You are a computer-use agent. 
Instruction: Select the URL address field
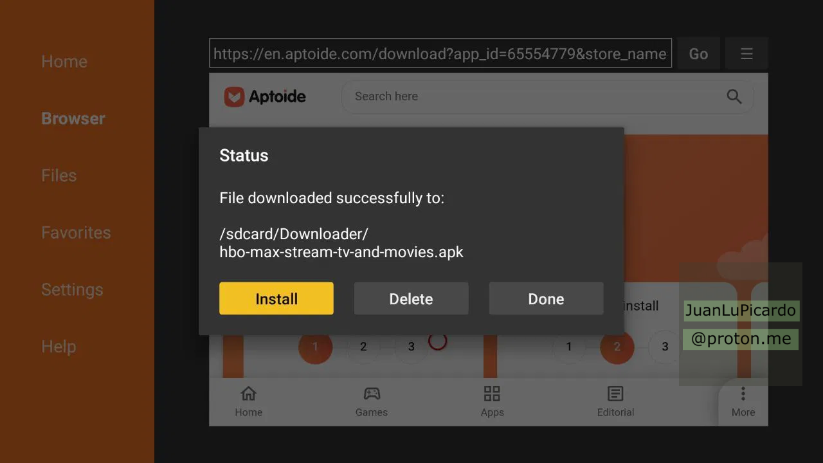click(x=440, y=54)
